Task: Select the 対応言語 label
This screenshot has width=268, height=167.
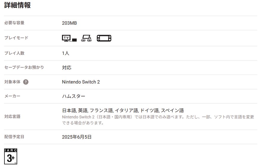Action: tap(12, 117)
